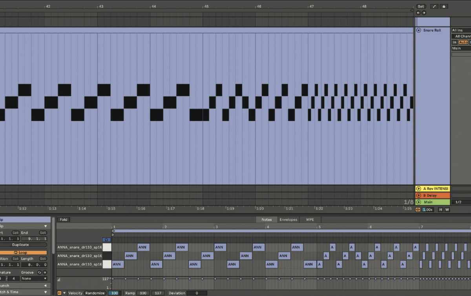Click the velocity Randomize button
The width and height of the screenshot is (471, 296).
coord(95,292)
